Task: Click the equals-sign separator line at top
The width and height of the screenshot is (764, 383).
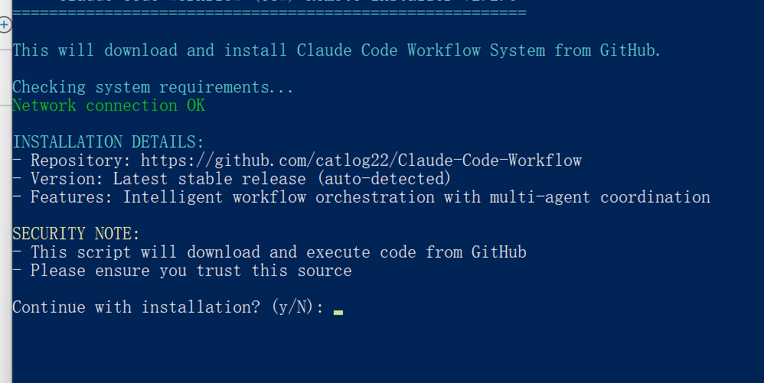Action: (x=269, y=14)
